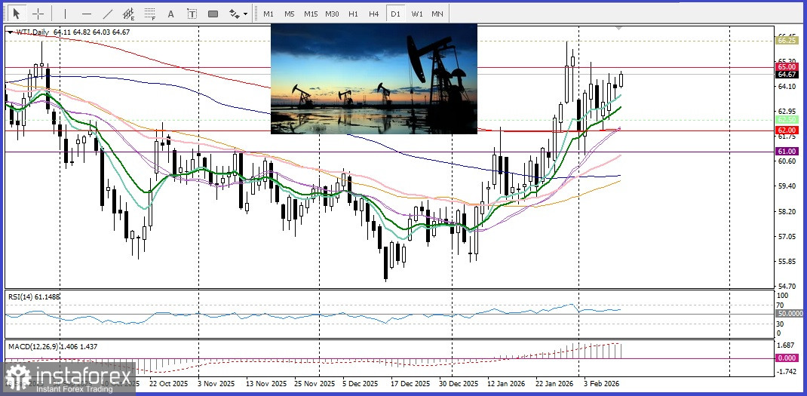Select the rectangle shape tool
This screenshot has height=396, width=807.
(213, 14)
